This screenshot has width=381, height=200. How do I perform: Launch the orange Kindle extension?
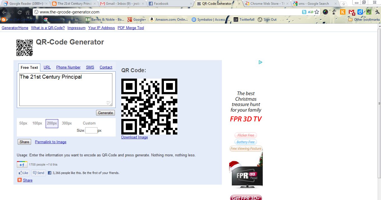tap(343, 12)
